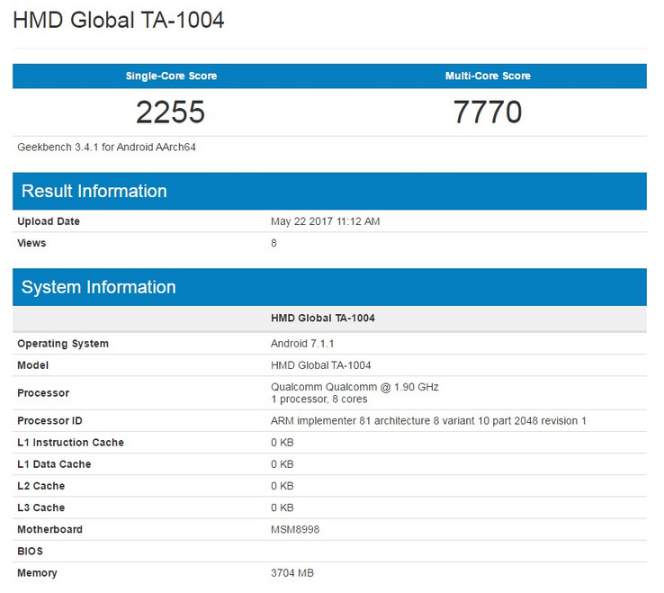Select the Processor row label
664x593 pixels.
tap(43, 392)
